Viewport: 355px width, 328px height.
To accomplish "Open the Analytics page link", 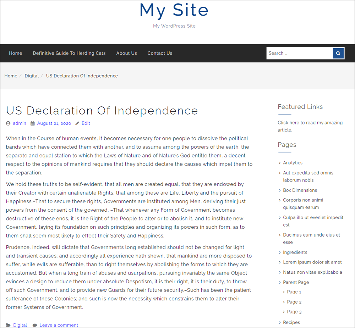I will point(293,163).
